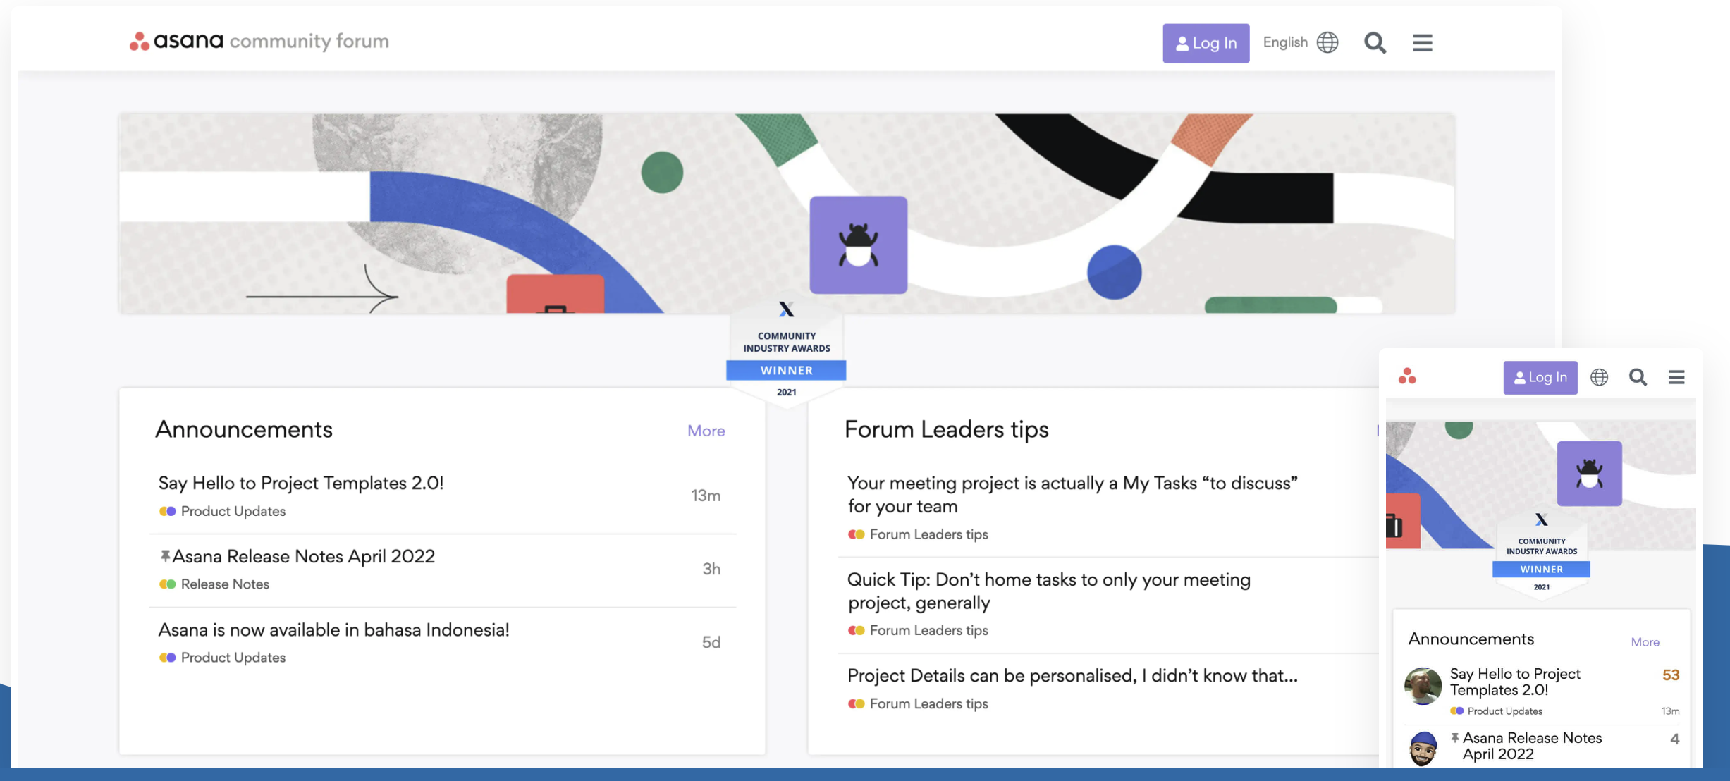Viewport: 1730px width, 781px height.
Task: Open More link in desktop Announcements
Action: 706,431
